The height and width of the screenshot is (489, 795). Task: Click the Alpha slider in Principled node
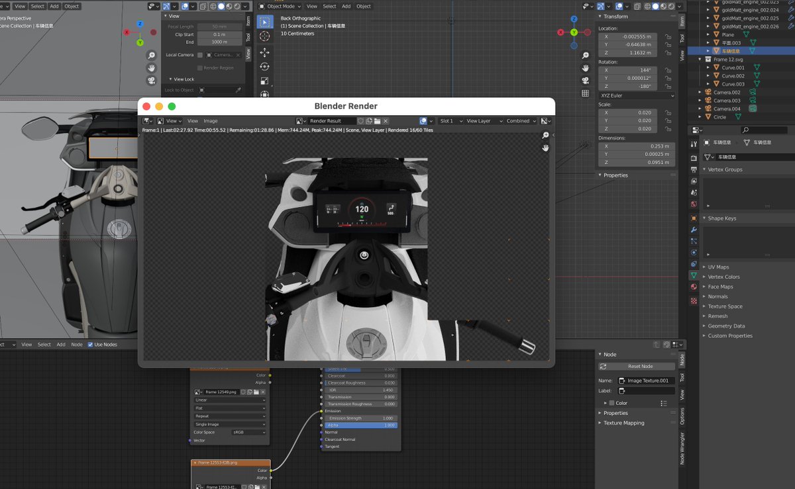[x=361, y=425]
